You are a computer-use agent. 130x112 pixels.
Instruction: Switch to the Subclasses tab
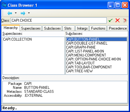tap(52, 28)
